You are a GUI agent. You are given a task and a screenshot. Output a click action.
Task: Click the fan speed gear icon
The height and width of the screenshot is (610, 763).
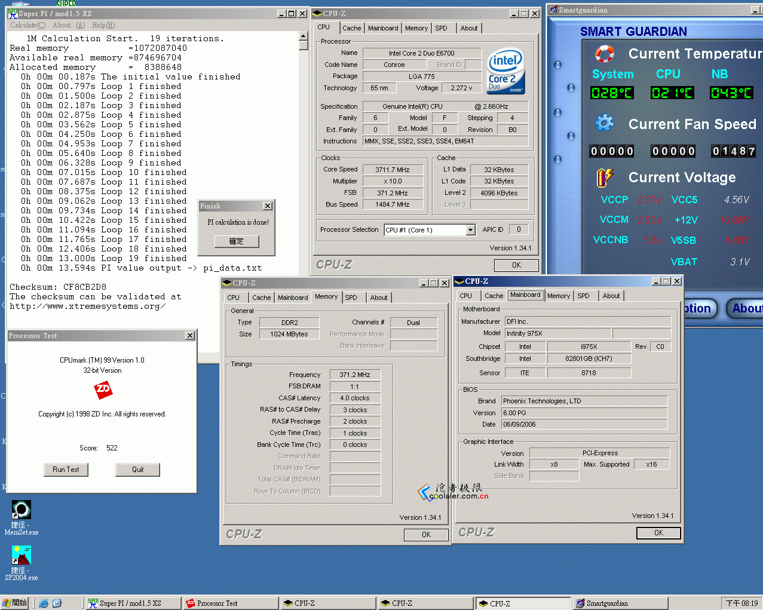(x=605, y=123)
